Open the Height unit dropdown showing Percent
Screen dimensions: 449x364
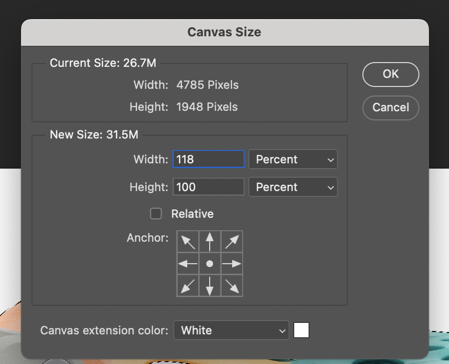pos(293,187)
